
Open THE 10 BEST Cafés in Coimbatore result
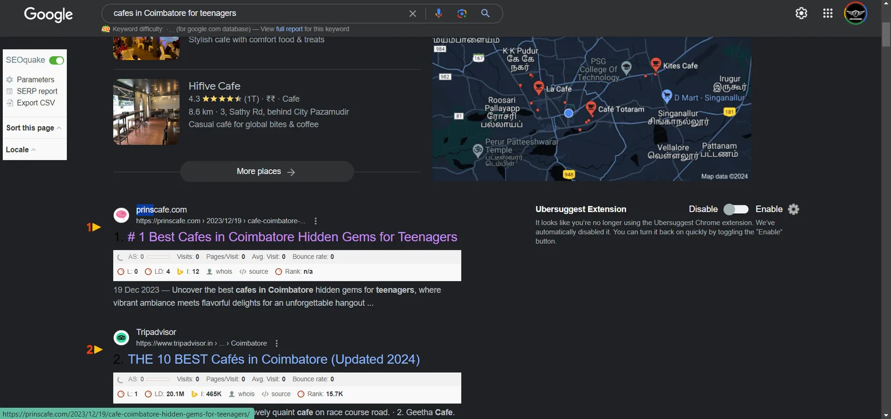274,359
